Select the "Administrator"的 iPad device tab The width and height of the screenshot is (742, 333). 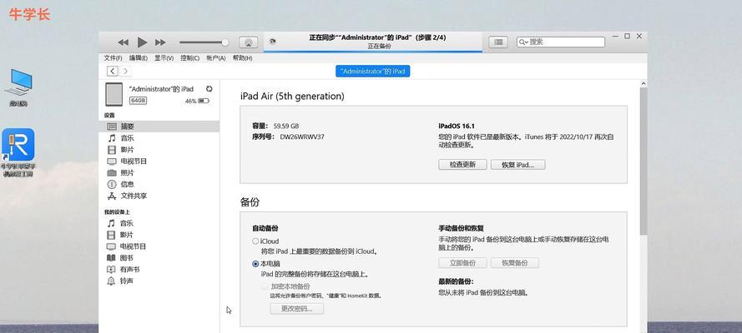373,72
